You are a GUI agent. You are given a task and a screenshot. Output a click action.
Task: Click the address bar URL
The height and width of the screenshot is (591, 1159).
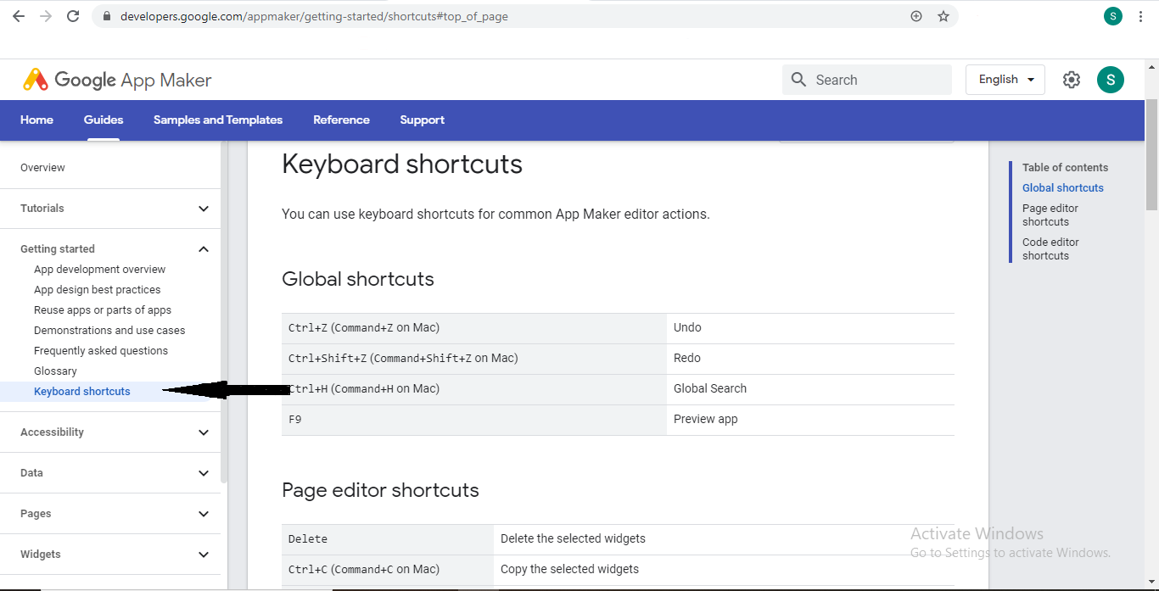click(x=314, y=16)
